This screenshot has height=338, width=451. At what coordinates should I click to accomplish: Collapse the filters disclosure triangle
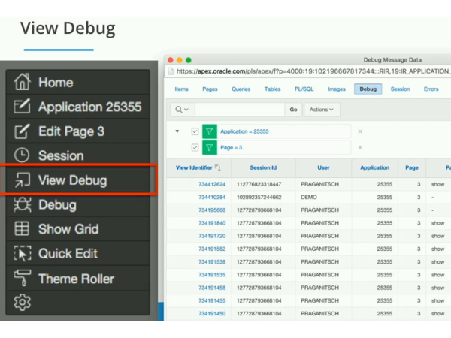click(177, 131)
